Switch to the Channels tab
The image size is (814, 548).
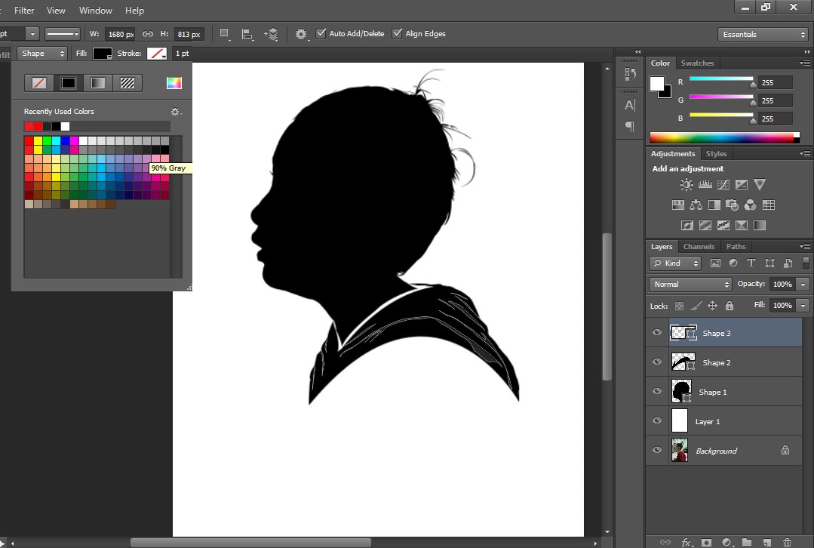pos(699,246)
